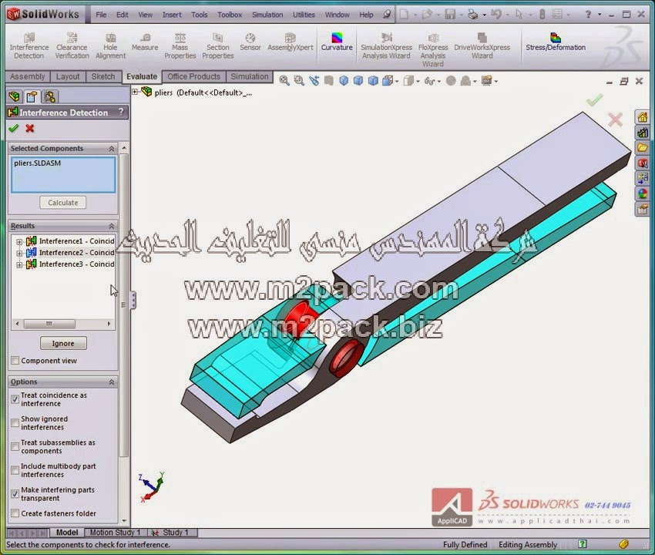Open the ConfigurationManager tab
This screenshot has width=655, height=555.
50,97
